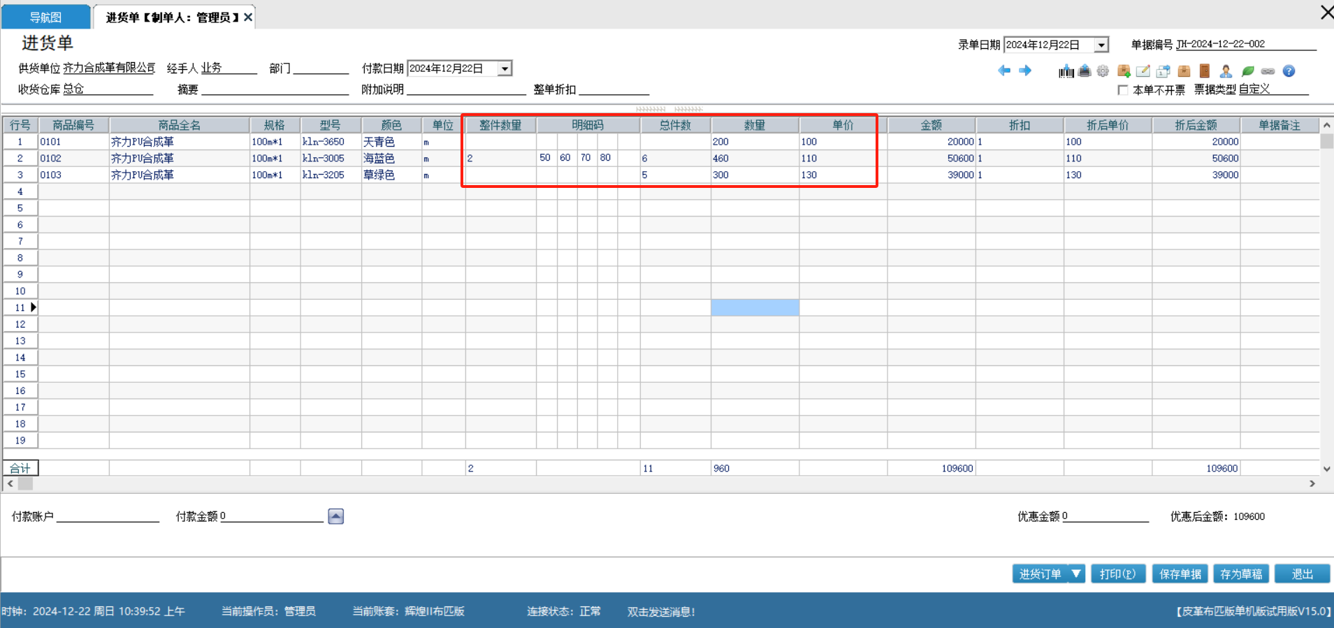1334x628 pixels.
Task: Click quantity cell 460 in row 2
Action: click(x=755, y=159)
